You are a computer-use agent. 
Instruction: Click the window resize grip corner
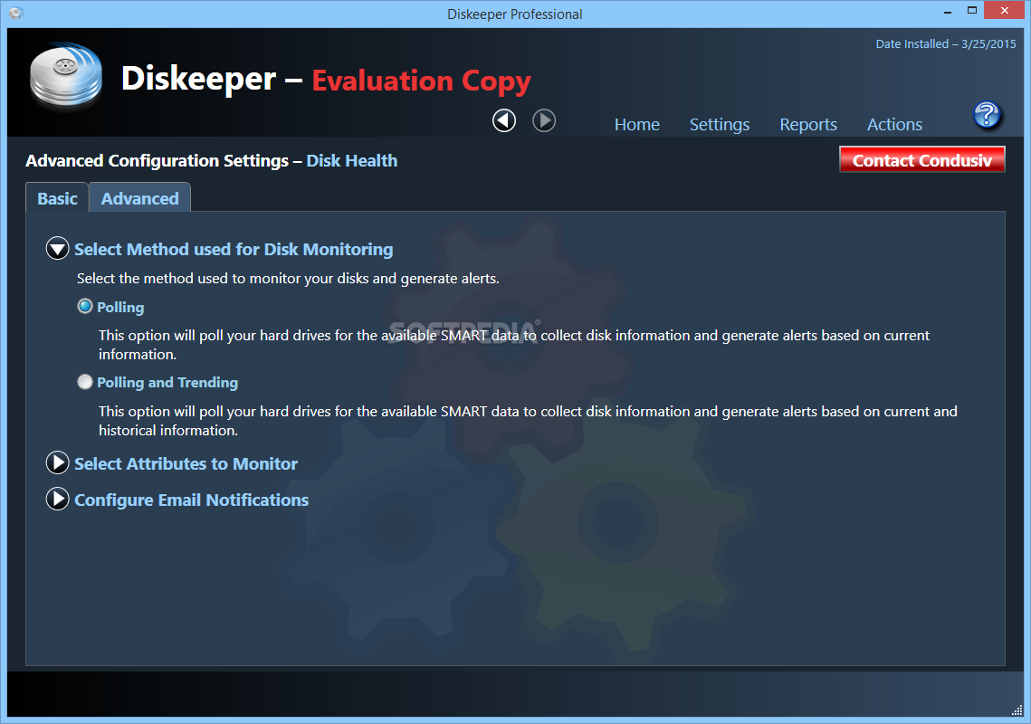(x=1017, y=710)
